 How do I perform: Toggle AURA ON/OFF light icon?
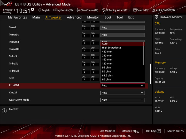pyautogui.click(x=154, y=10)
